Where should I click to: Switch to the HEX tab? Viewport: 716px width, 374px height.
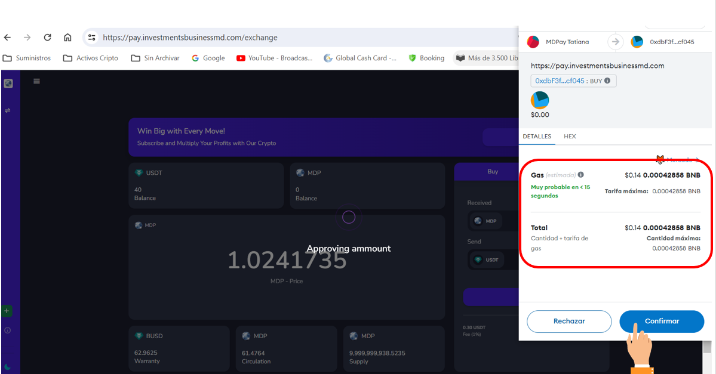pos(570,136)
